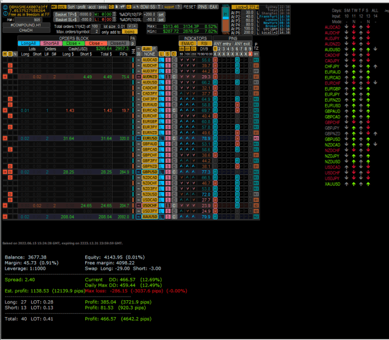This screenshot has width=389, height=340.
Task: Edit the Basket TP value 5000.0 field
Action: [x=86, y=14]
